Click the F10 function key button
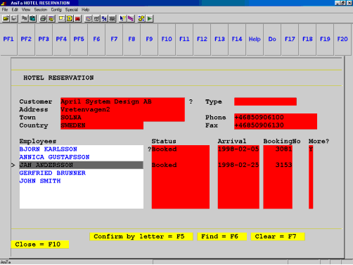Image resolution: width=353 pixels, height=265 pixels. (167, 39)
